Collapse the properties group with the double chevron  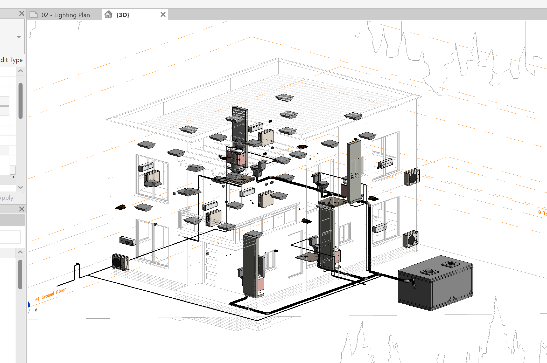[13, 177]
